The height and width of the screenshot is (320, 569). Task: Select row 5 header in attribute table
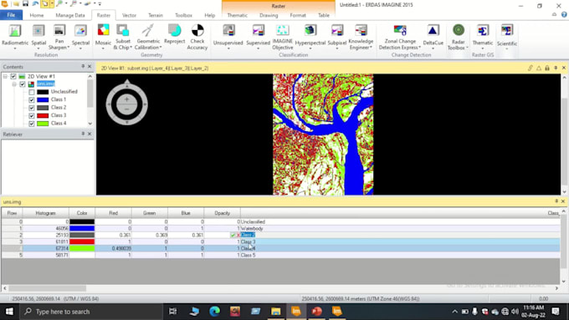pyautogui.click(x=12, y=255)
